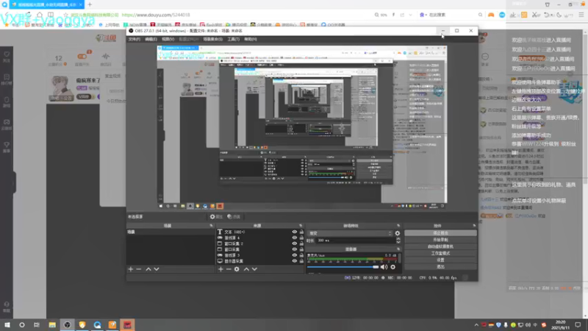Click Properties gear button above scenes
The height and width of the screenshot is (331, 588).
[216, 216]
